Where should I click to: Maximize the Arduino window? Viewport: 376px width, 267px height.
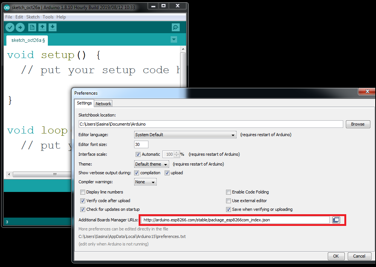pos(164,6)
